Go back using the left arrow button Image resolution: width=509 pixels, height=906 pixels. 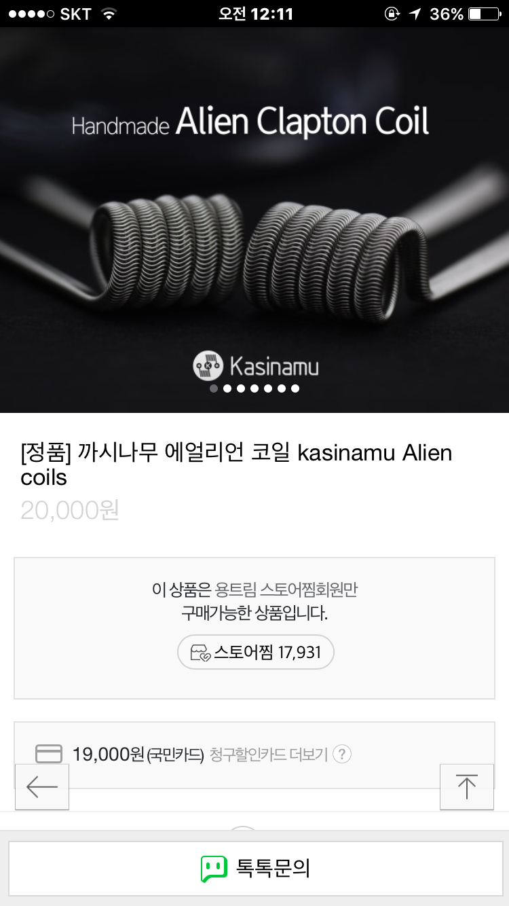click(42, 786)
